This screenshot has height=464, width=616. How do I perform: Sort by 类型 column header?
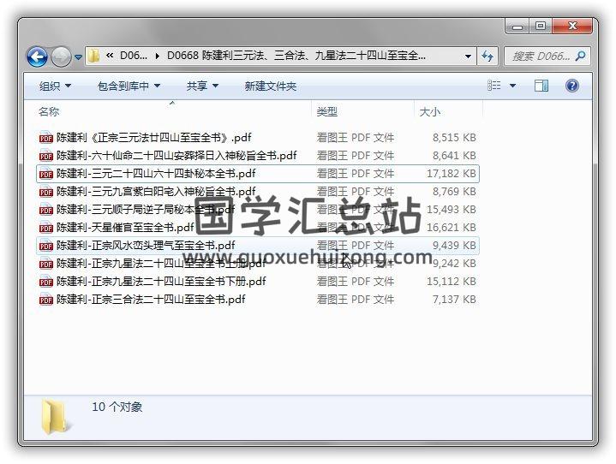tap(327, 112)
